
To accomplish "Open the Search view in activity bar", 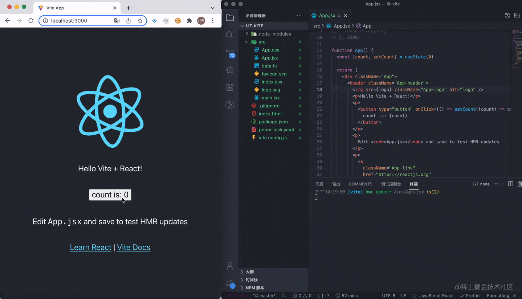I will 229,35.
